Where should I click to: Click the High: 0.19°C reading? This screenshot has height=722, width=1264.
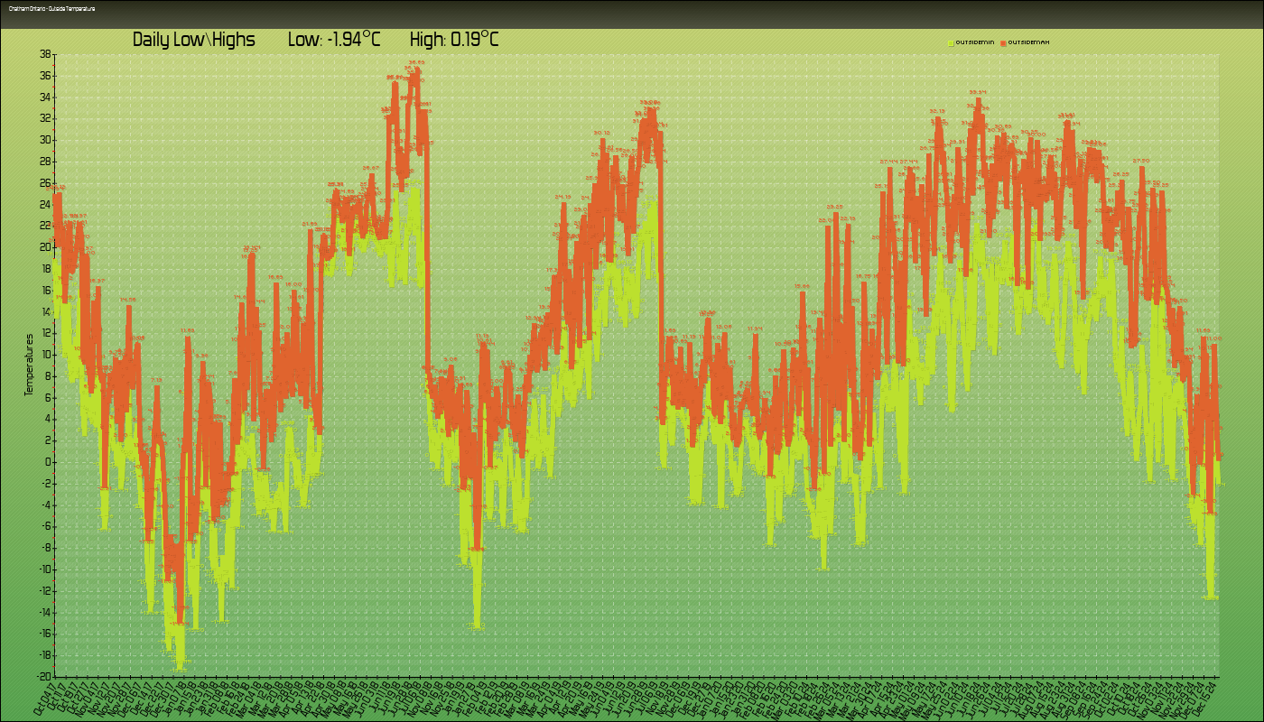(454, 40)
